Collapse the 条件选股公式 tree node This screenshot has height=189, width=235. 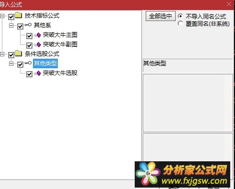pyautogui.click(x=2, y=54)
